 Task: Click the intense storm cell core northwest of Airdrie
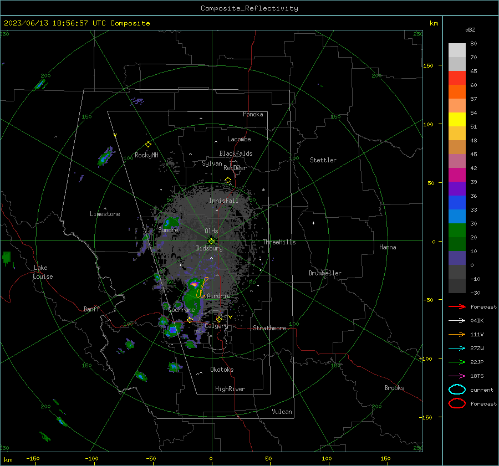click(195, 284)
